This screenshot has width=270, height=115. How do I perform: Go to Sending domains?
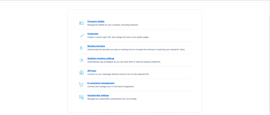click(96, 46)
